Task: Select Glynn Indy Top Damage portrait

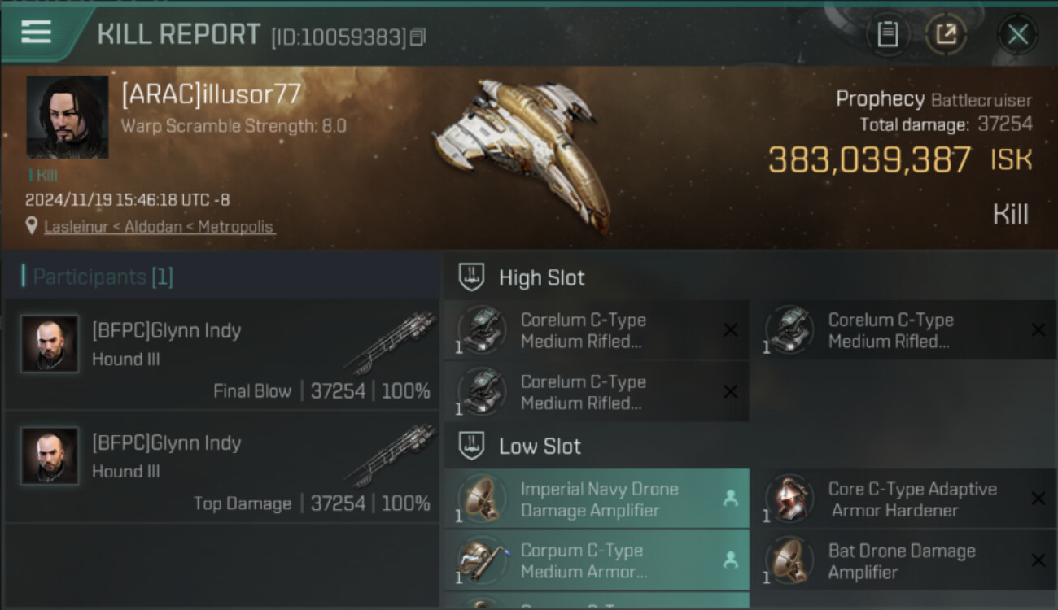Action: pyautogui.click(x=50, y=456)
